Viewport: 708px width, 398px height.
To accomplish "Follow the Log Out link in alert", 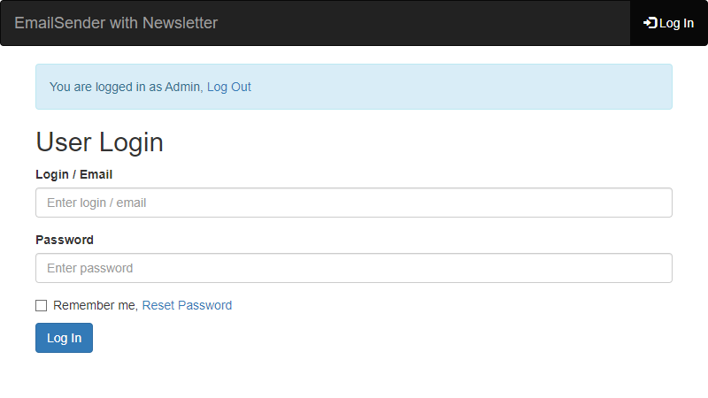I will [x=229, y=87].
